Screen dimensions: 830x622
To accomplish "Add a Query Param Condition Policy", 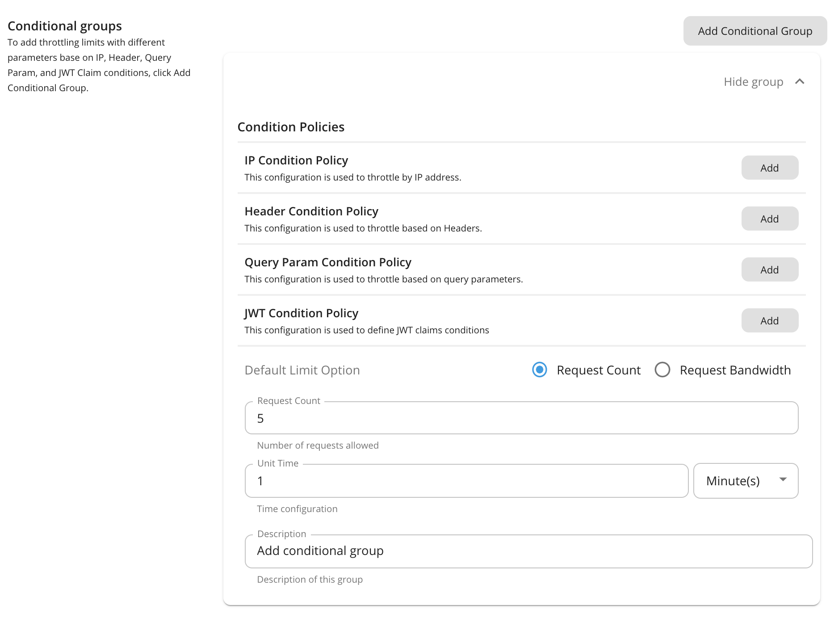I will pos(769,270).
